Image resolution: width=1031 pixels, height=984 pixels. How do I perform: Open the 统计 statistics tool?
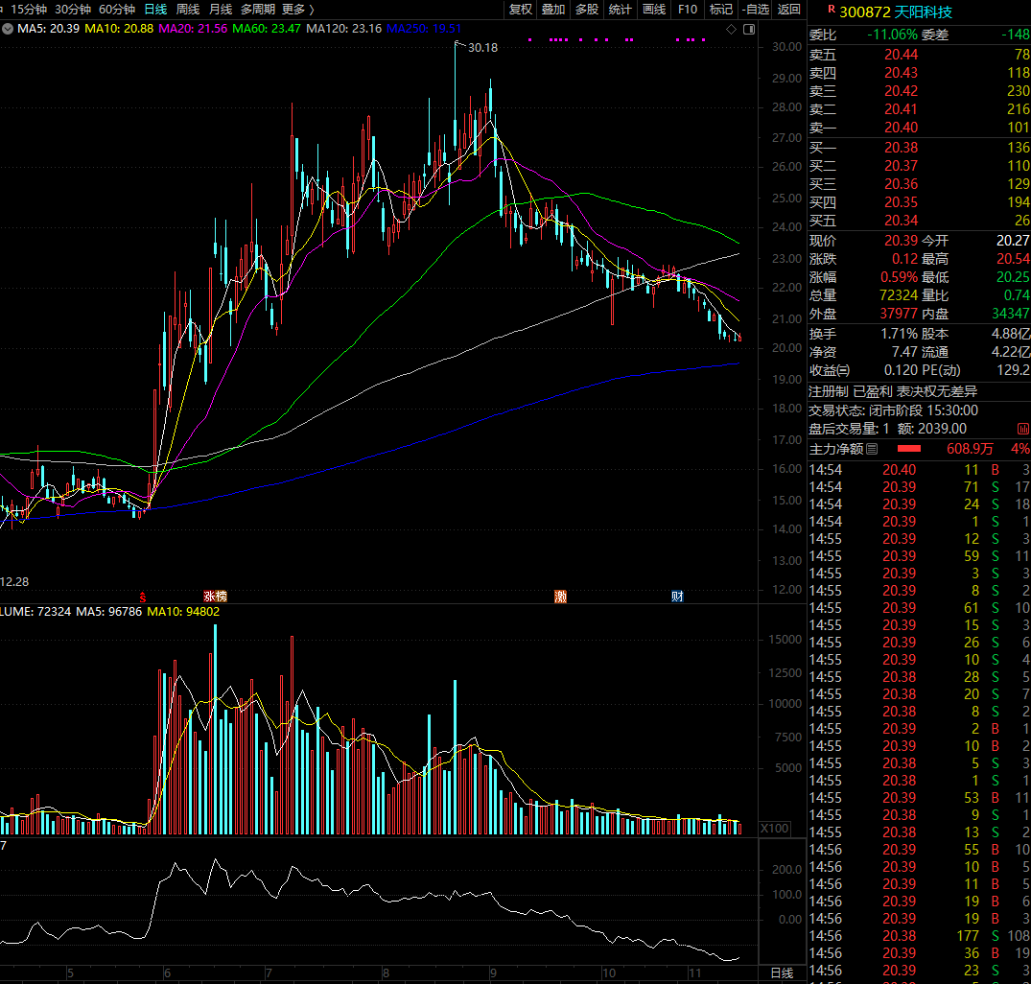point(621,10)
